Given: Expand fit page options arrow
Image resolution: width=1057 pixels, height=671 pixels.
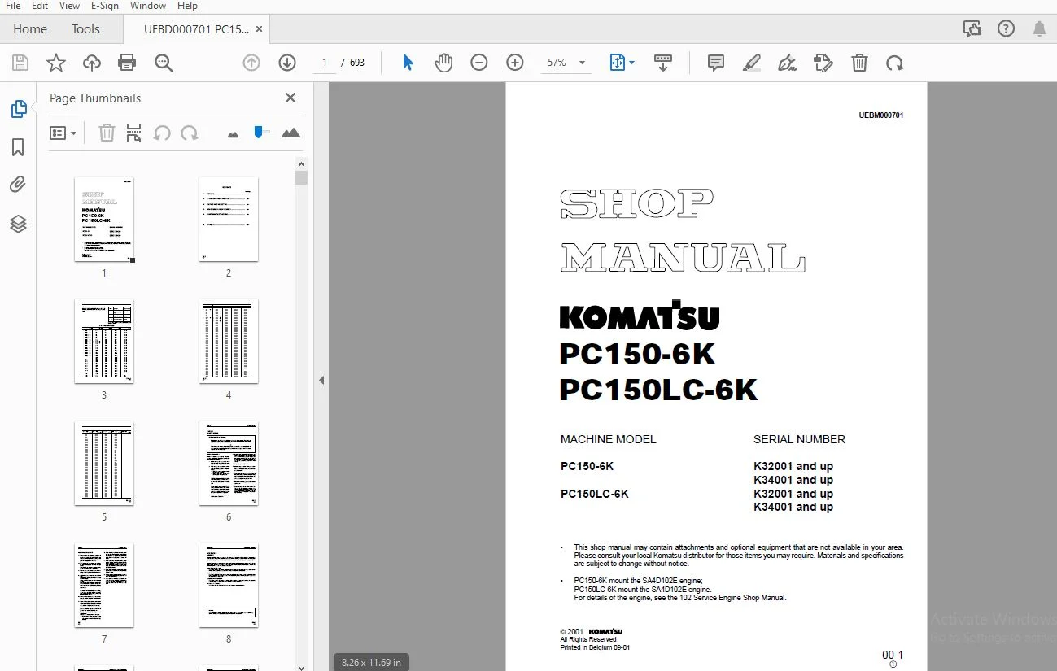Looking at the screenshot, I should tap(632, 63).
